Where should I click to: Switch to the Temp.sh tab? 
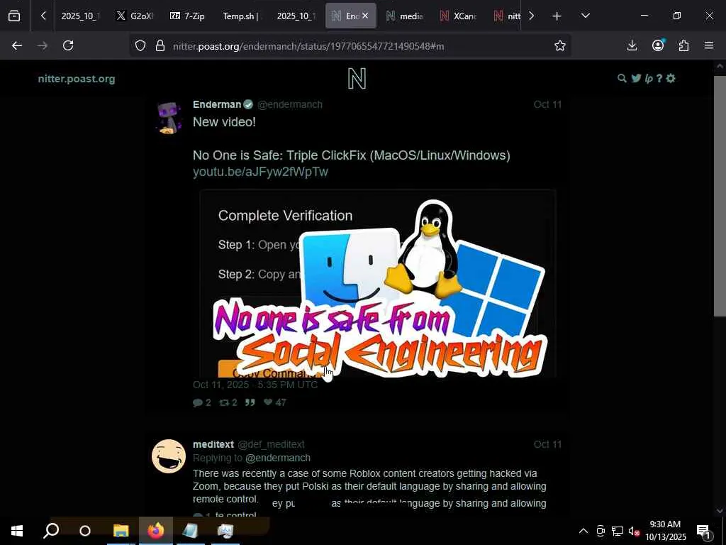(241, 16)
